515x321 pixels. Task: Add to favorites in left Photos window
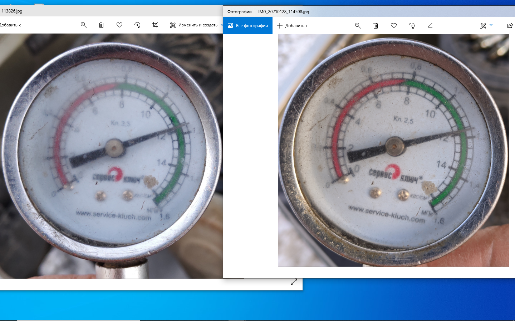pyautogui.click(x=119, y=25)
